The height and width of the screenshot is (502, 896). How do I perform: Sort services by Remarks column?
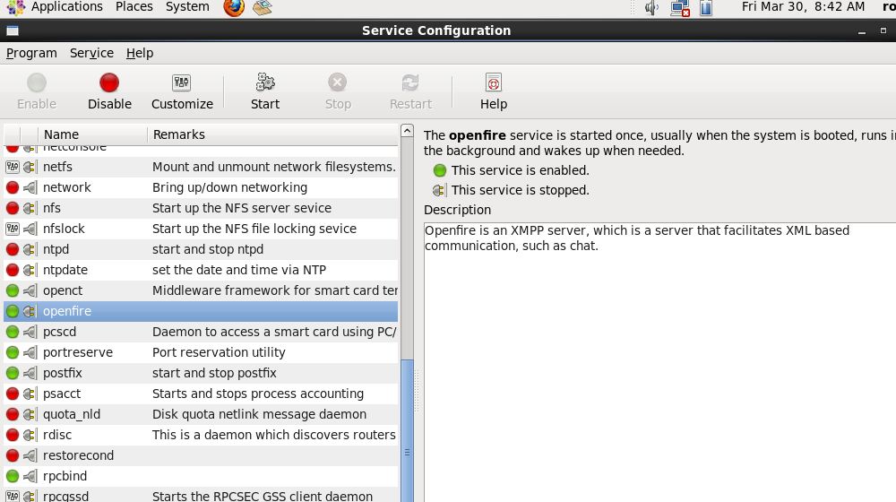coord(272,134)
